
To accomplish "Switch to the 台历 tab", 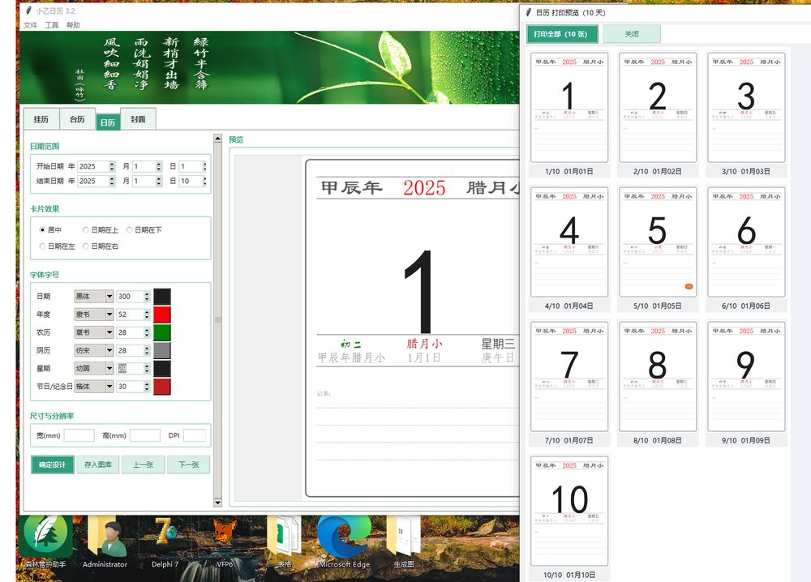I will click(x=78, y=119).
